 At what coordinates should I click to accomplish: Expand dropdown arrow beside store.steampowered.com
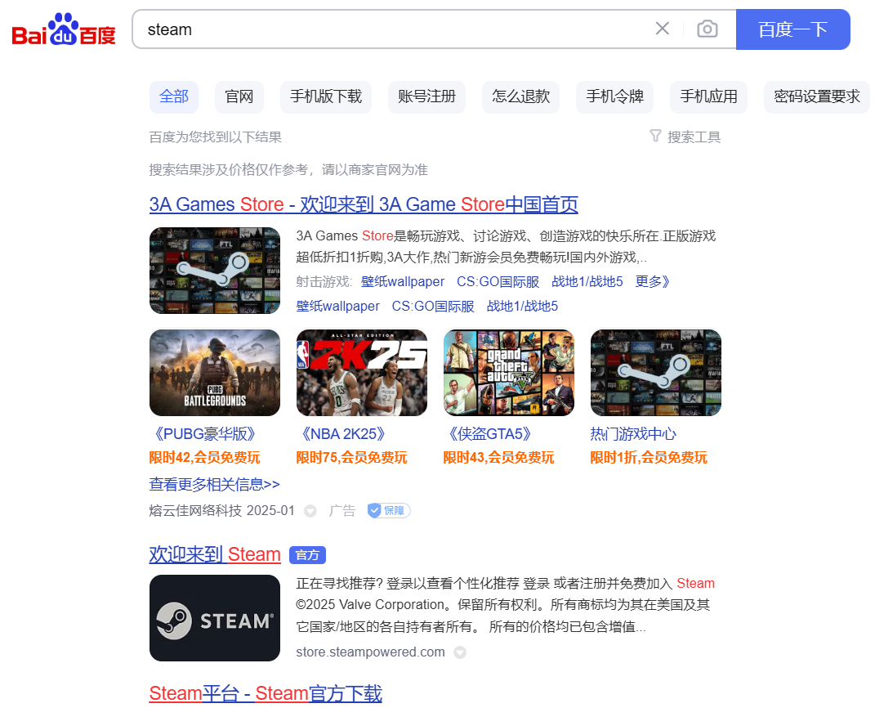(460, 652)
